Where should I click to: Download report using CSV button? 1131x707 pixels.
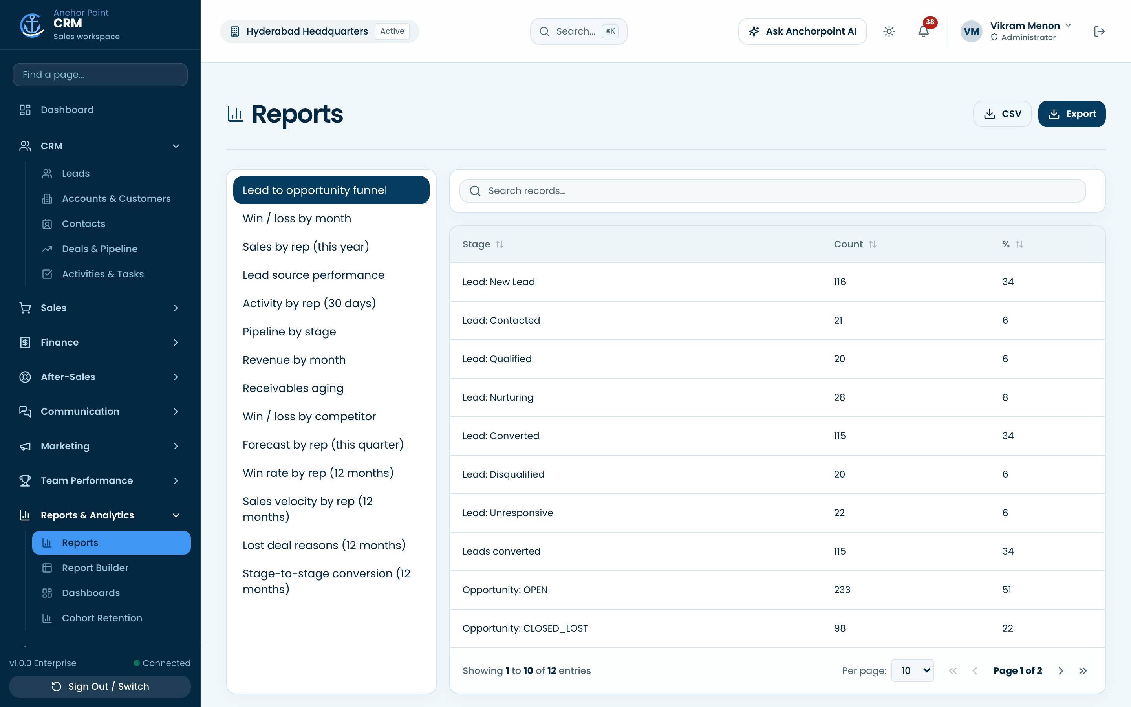(x=1002, y=114)
